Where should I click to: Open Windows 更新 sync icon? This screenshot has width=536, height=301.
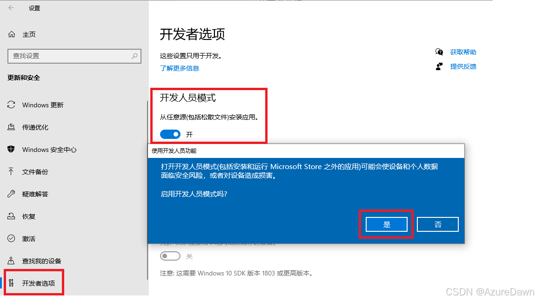pos(11,105)
